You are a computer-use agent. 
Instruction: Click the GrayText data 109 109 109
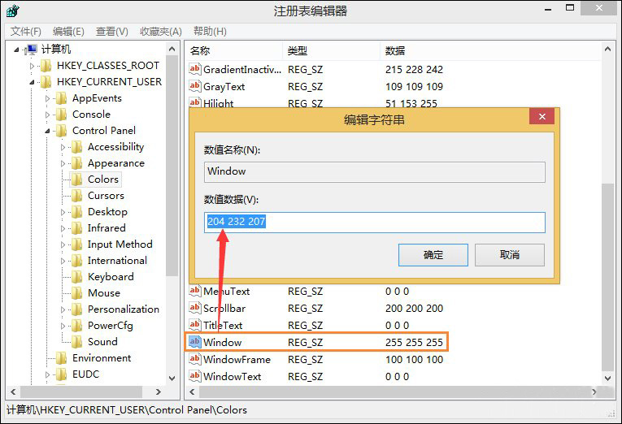click(x=414, y=86)
